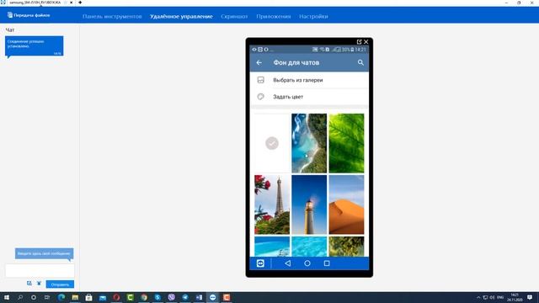Screen dimensions: 539x303
Task: Open Mail app from the taskbar
Action: point(103,297)
